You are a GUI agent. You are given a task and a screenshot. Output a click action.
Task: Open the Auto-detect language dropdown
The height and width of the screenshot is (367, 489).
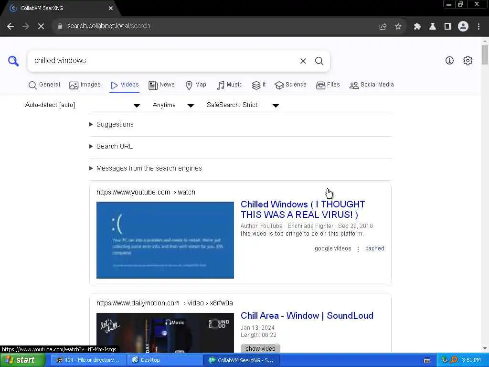click(83, 105)
